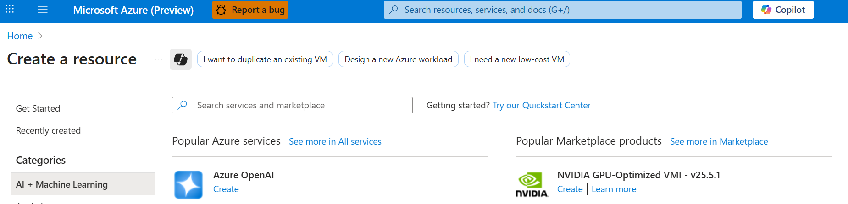This screenshot has height=204, width=848.
Task: Open Learn more for NVIDIA GPU-Optimized VMI
Action: point(614,189)
